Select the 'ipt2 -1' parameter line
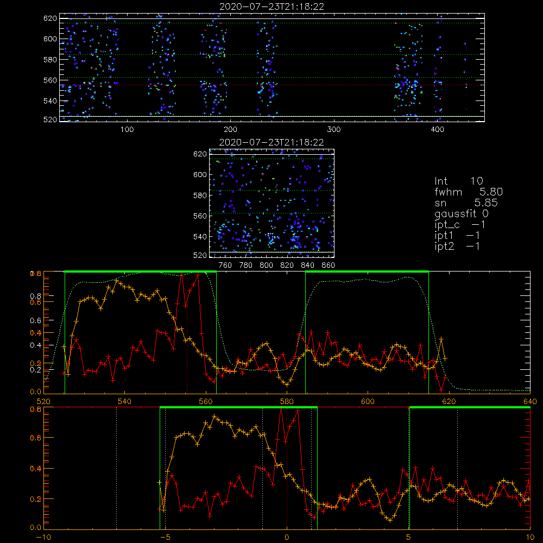Viewport: 543px width, 543px height. click(457, 246)
